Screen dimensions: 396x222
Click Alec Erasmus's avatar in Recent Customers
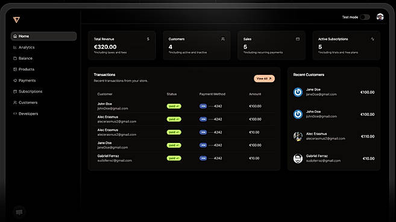[x=298, y=136]
